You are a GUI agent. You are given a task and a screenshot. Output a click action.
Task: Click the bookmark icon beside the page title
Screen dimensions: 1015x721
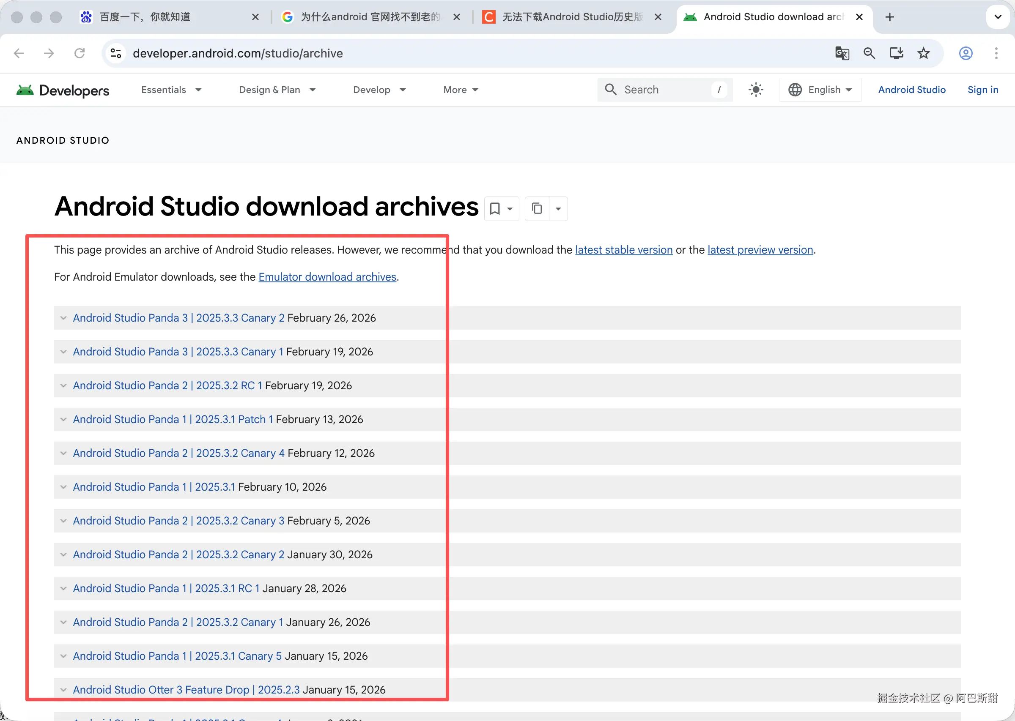point(495,209)
